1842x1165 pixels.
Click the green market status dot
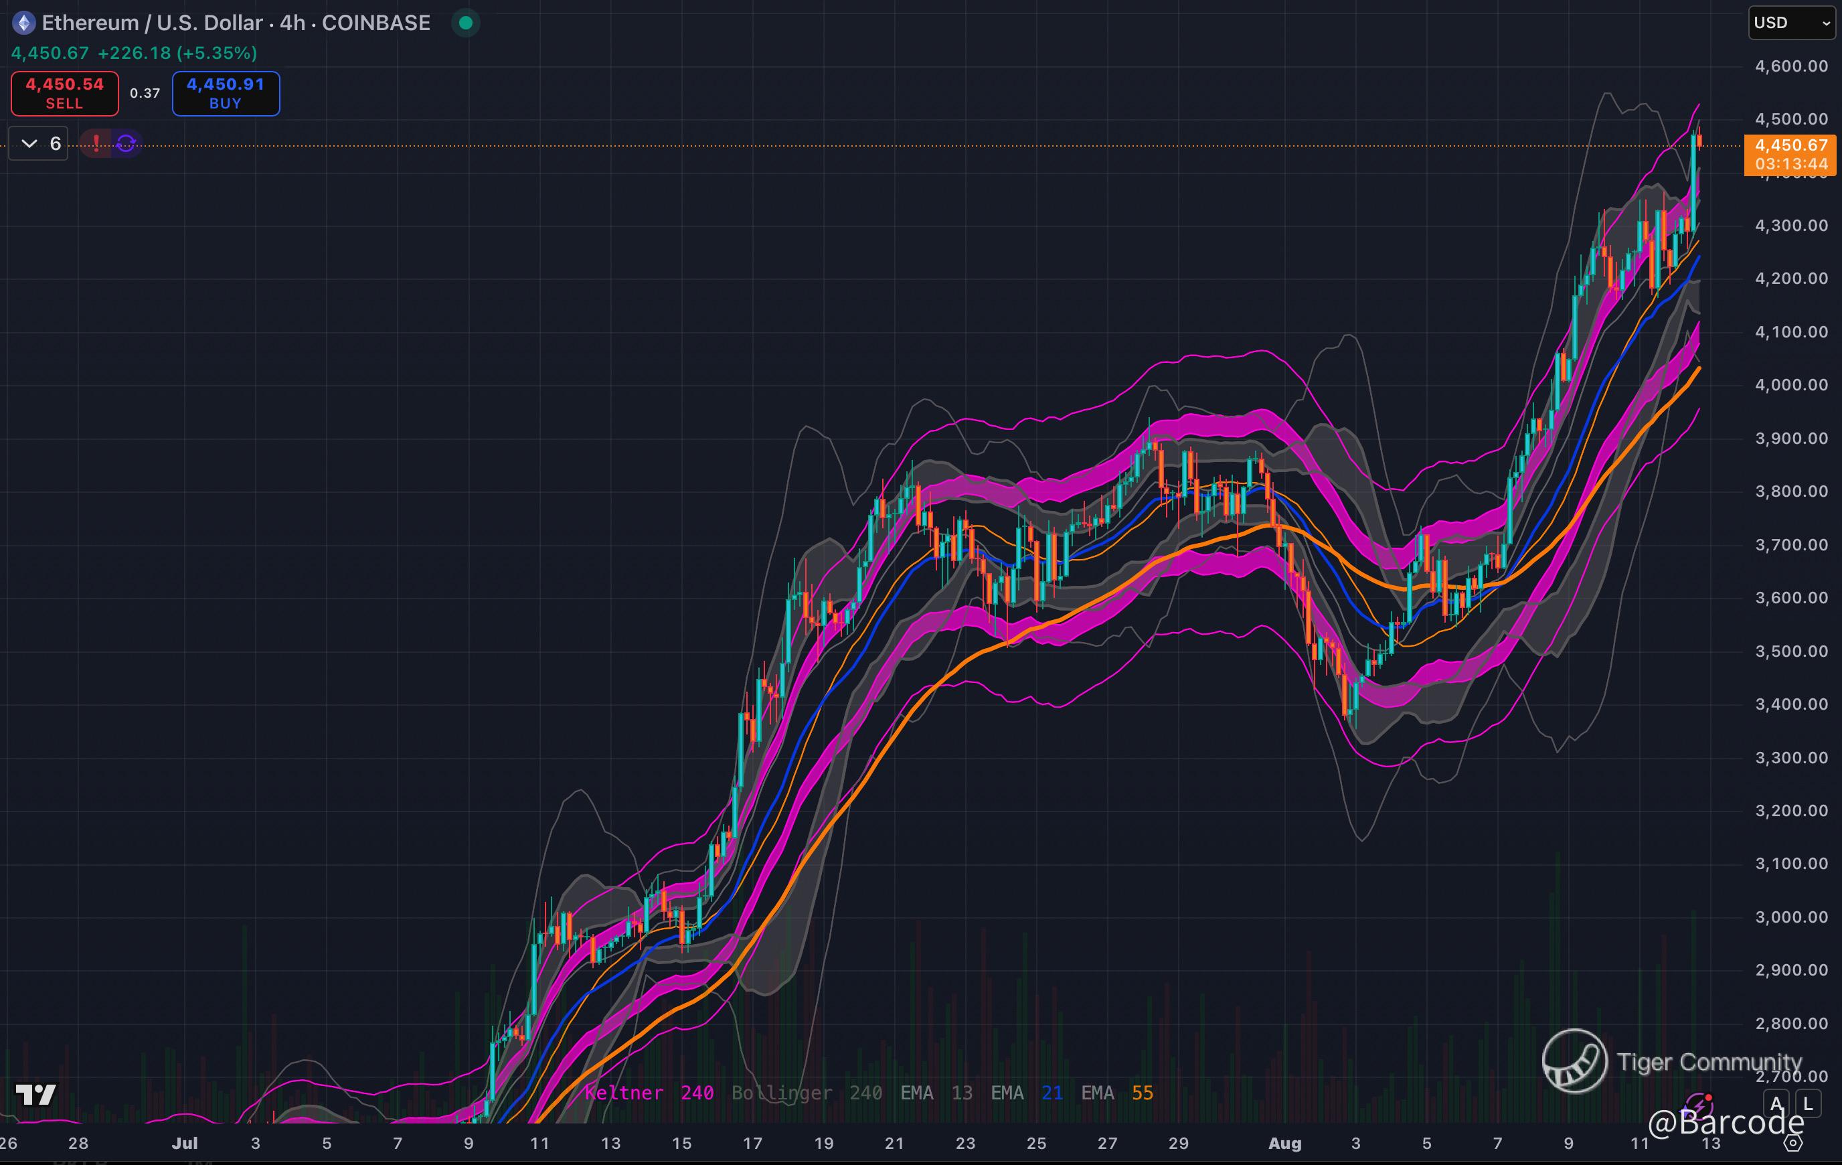coord(465,23)
